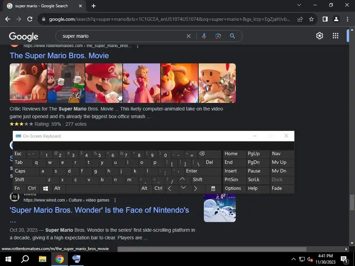Image resolution: width=355 pixels, height=266 pixels.
Task: Click the Chrome back arrow
Action: pos(8,19)
